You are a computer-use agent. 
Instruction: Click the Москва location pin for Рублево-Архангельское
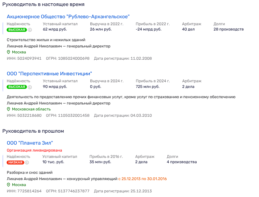pos(9,52)
